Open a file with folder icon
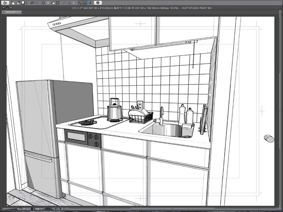 18,3
